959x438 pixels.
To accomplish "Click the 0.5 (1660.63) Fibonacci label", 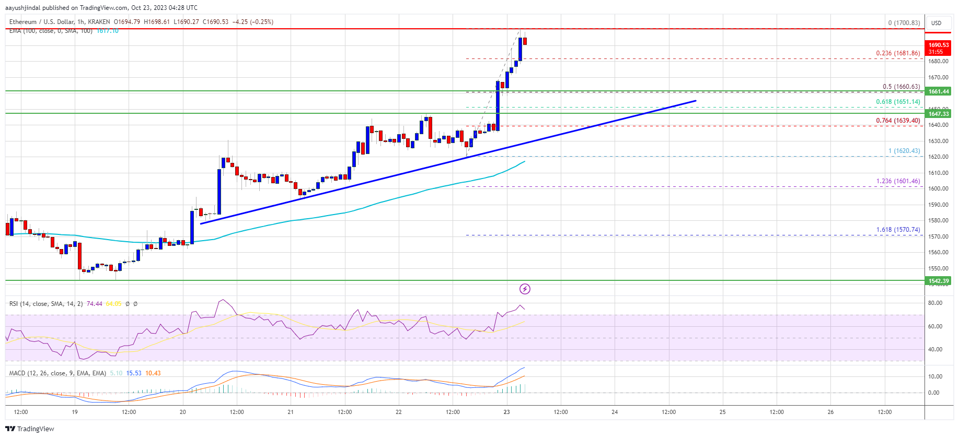I will tap(901, 87).
